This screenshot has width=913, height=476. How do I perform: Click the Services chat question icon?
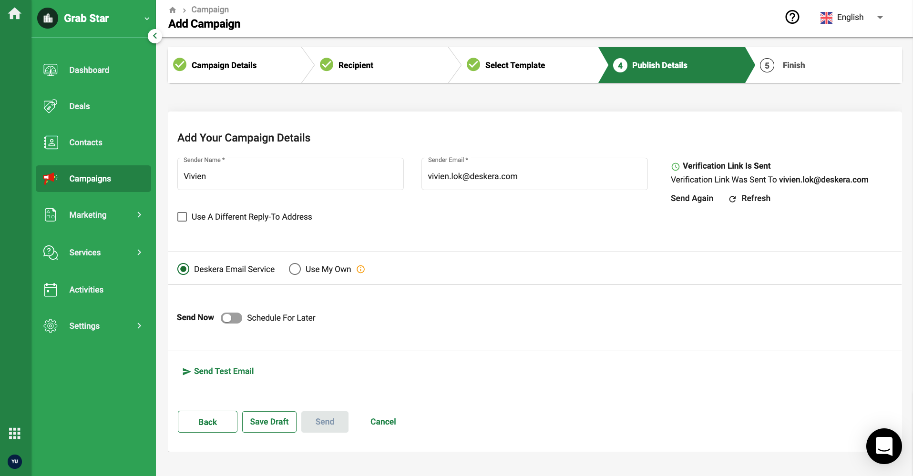click(x=51, y=253)
